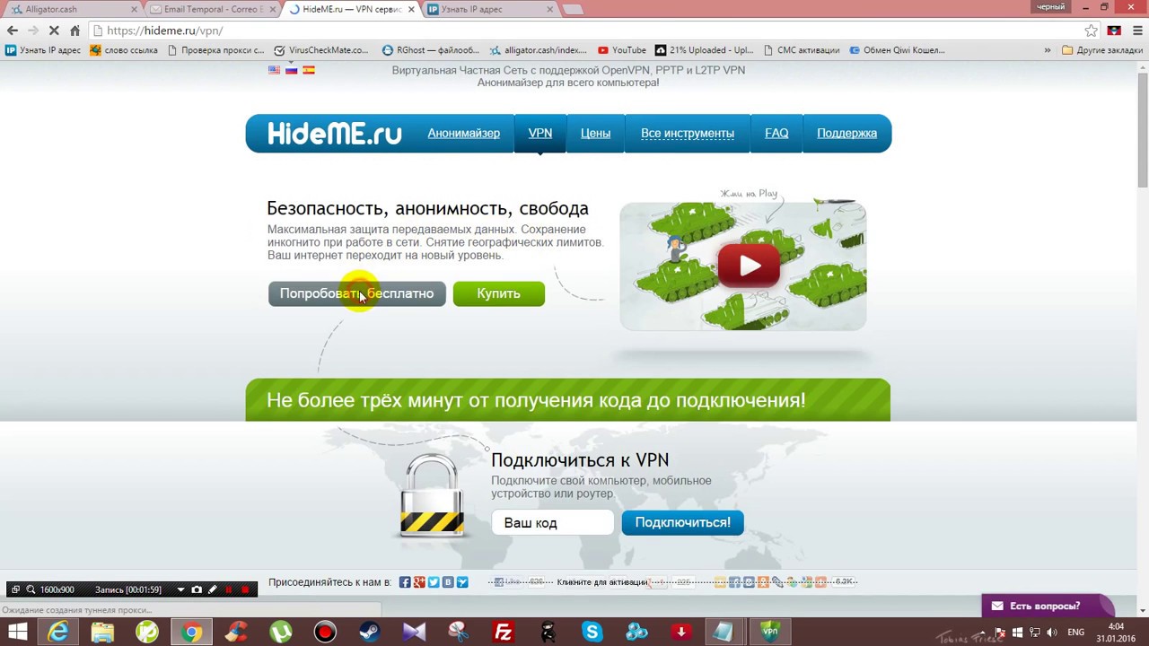Open the Другие закладки bookmarks folder
This screenshot has height=646, width=1149.
click(x=1102, y=50)
